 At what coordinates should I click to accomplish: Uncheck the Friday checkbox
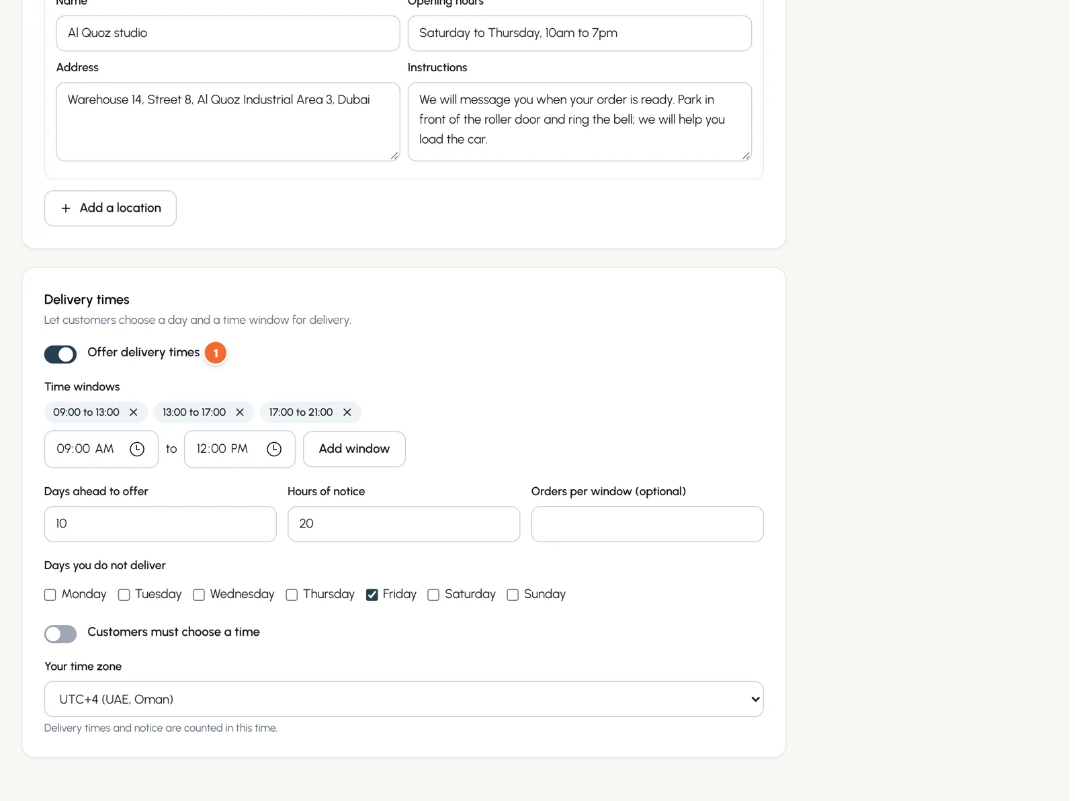[372, 595]
